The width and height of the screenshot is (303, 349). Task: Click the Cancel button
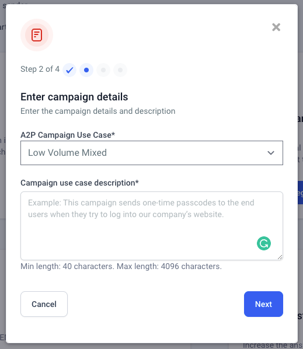click(x=44, y=304)
